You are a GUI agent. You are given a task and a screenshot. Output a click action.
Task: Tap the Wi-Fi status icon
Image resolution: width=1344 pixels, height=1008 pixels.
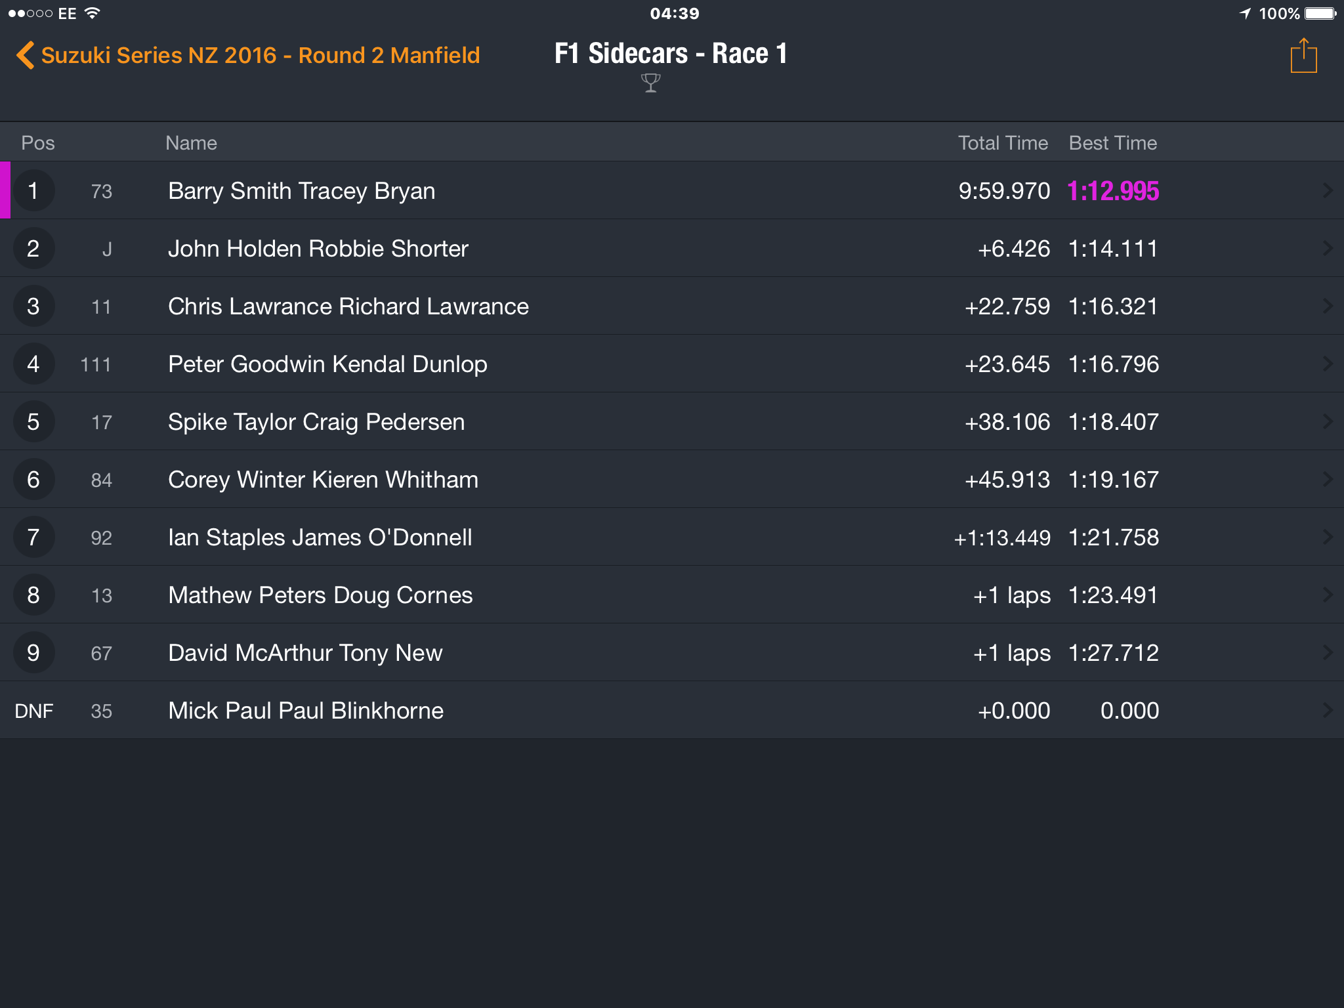(x=93, y=13)
